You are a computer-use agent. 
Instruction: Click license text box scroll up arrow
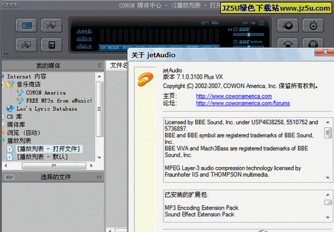click(x=328, y=122)
